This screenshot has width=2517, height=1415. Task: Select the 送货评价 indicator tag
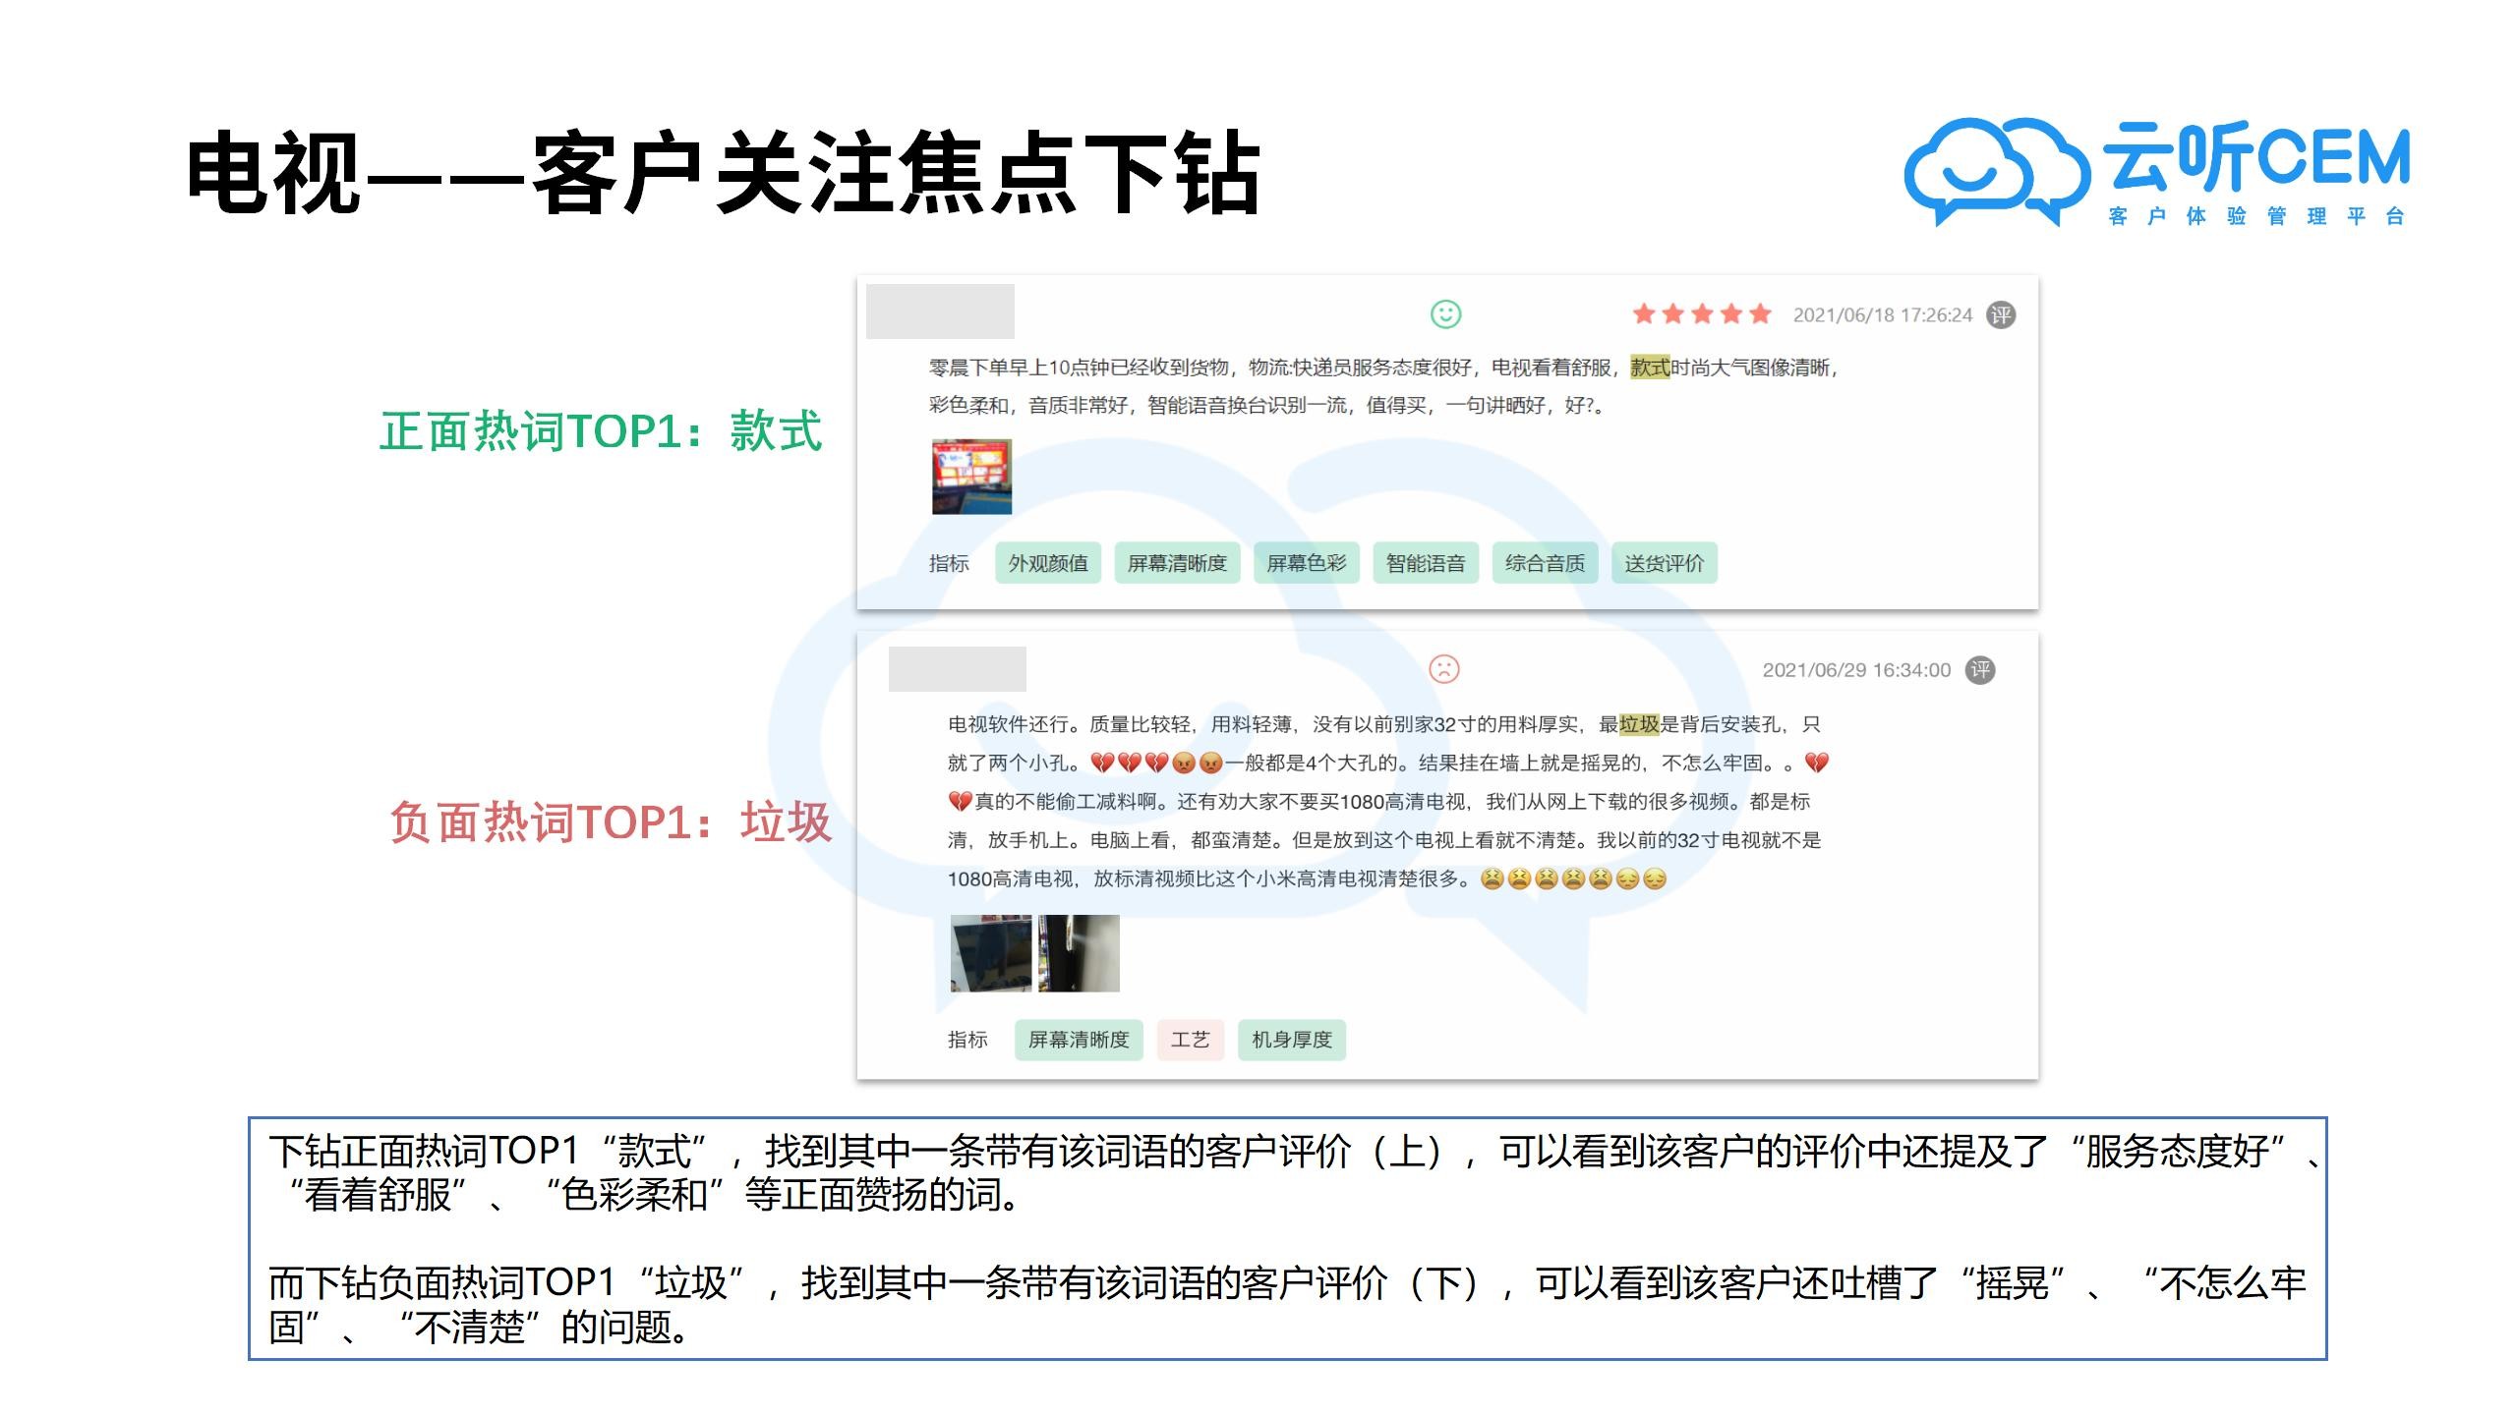coord(1664,562)
